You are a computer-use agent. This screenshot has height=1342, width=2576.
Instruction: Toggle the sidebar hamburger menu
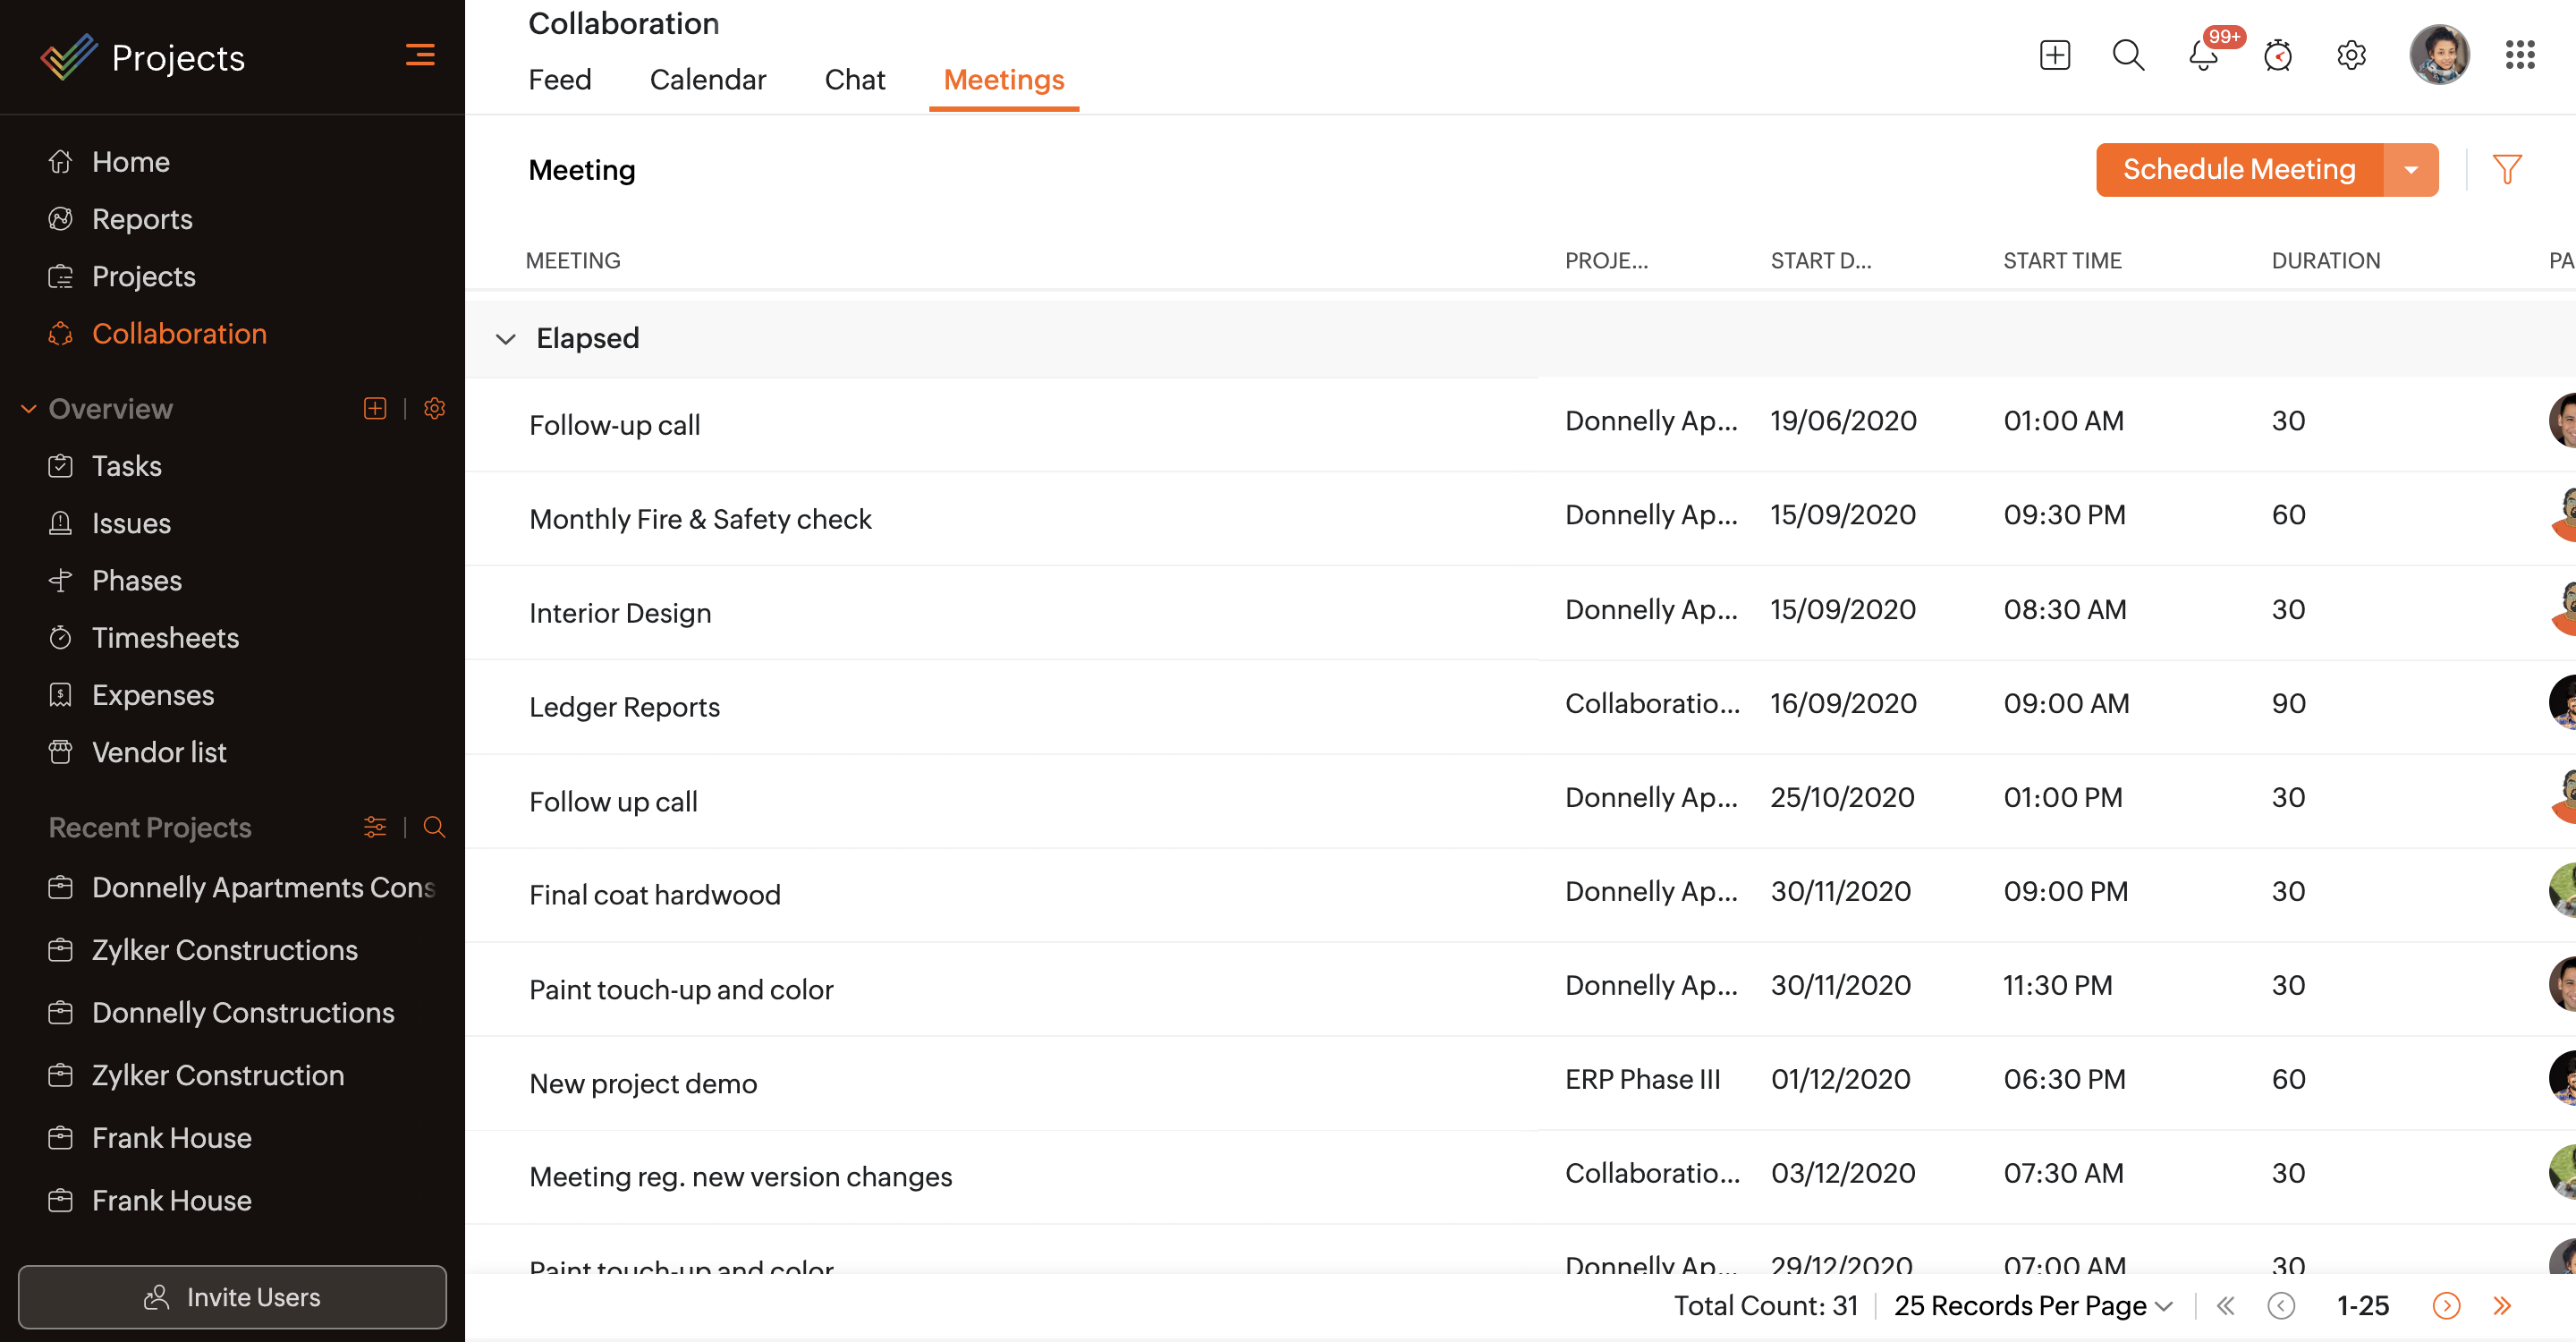(420, 55)
